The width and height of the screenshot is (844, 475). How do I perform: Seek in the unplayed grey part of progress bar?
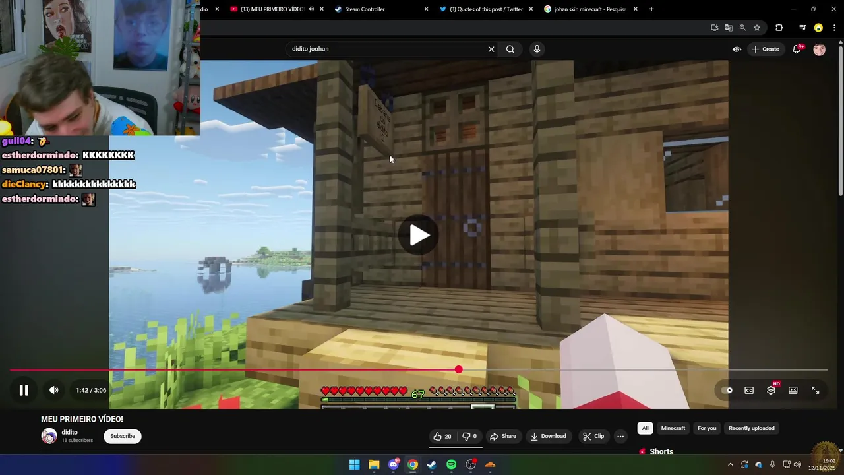pyautogui.click(x=645, y=370)
